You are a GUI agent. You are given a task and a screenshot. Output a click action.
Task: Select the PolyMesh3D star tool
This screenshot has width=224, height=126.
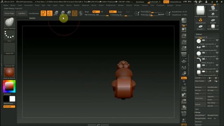coord(213,15)
